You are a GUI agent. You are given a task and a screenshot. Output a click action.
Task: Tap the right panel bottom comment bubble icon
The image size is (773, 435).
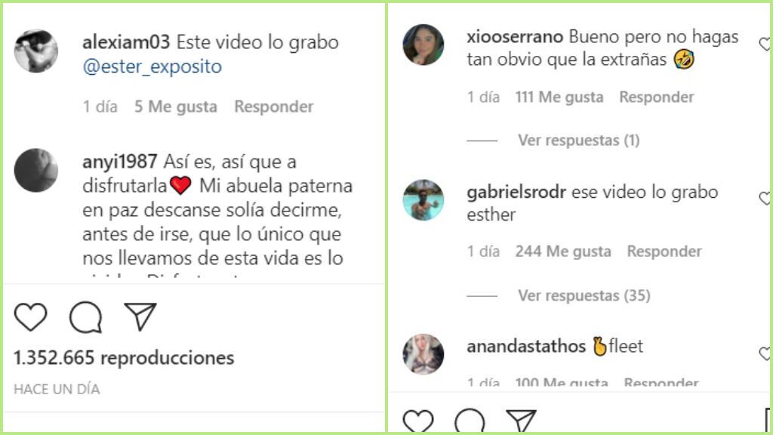coord(470,421)
